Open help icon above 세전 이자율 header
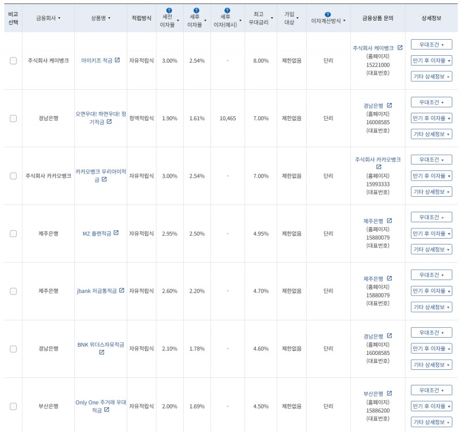The image size is (461, 432). pyautogui.click(x=169, y=10)
